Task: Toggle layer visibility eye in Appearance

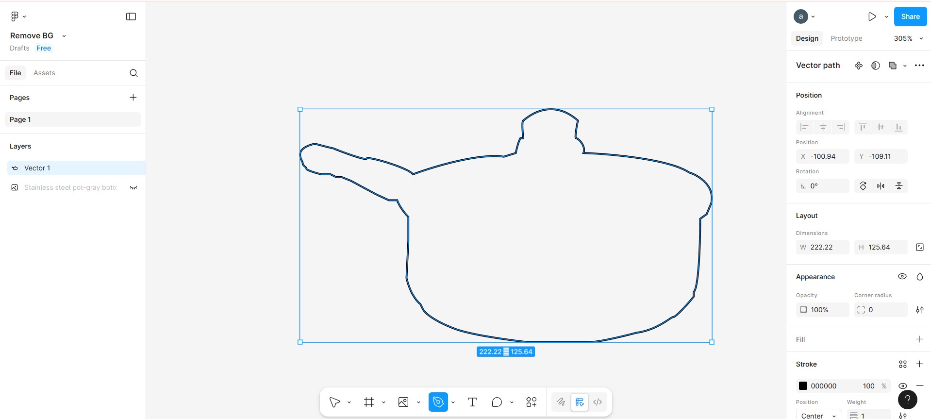Action: point(902,277)
